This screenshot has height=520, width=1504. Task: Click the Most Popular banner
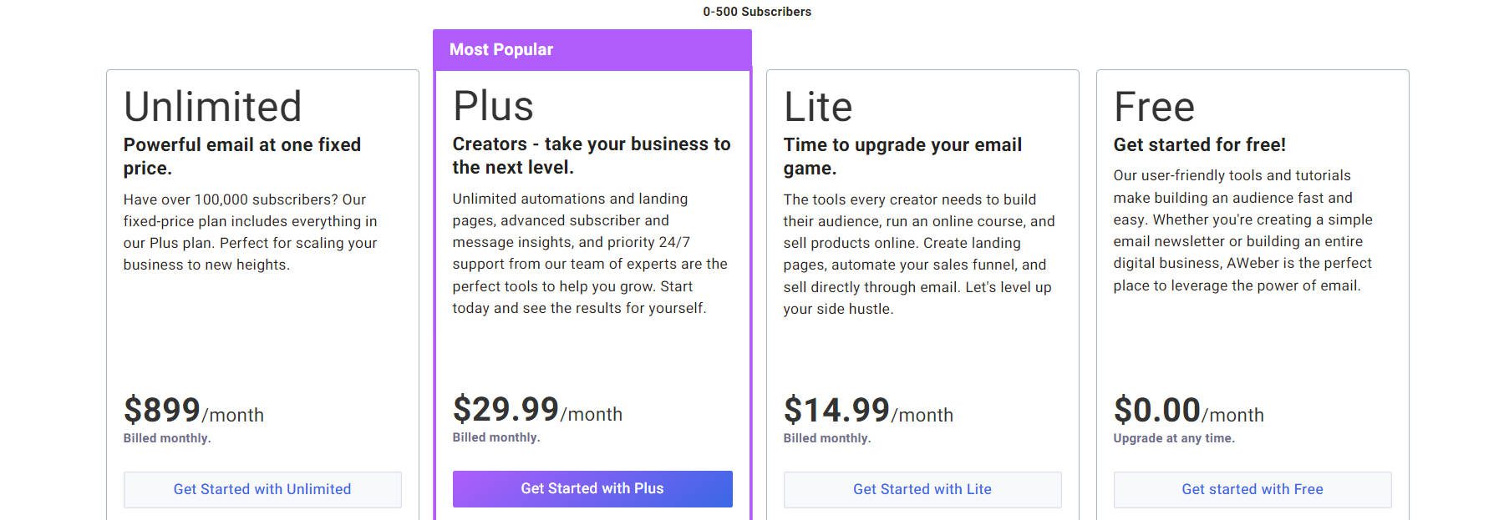(592, 49)
